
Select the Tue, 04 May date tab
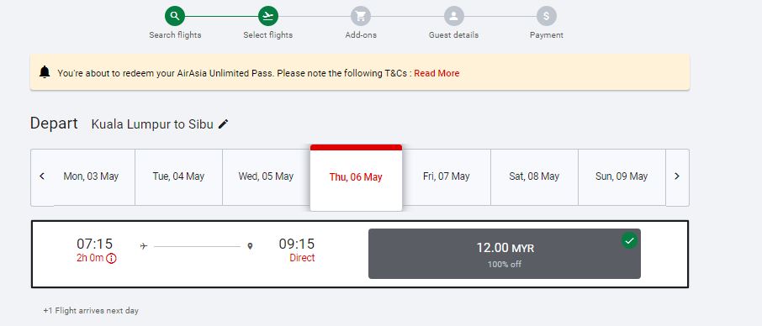point(178,176)
